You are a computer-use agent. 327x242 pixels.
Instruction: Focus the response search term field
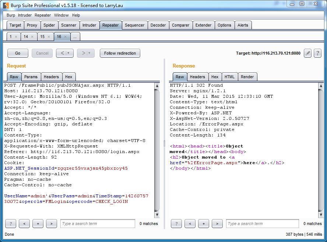pyautogui.click(x=262, y=224)
